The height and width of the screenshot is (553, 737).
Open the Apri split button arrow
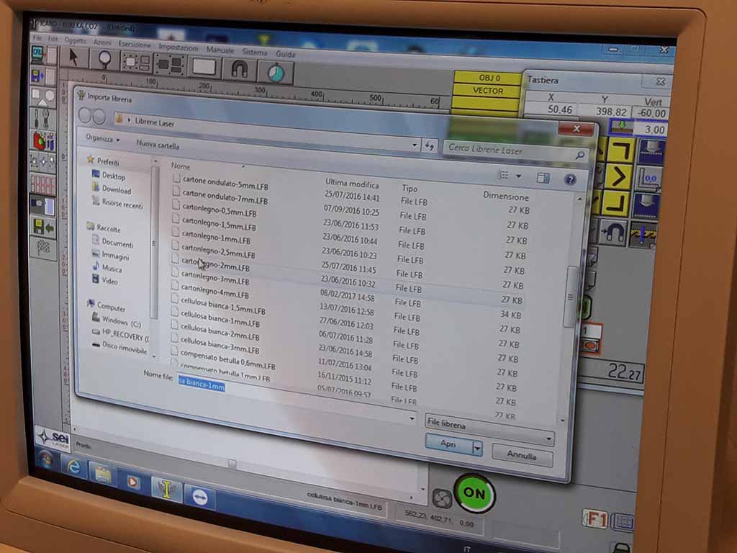click(476, 448)
